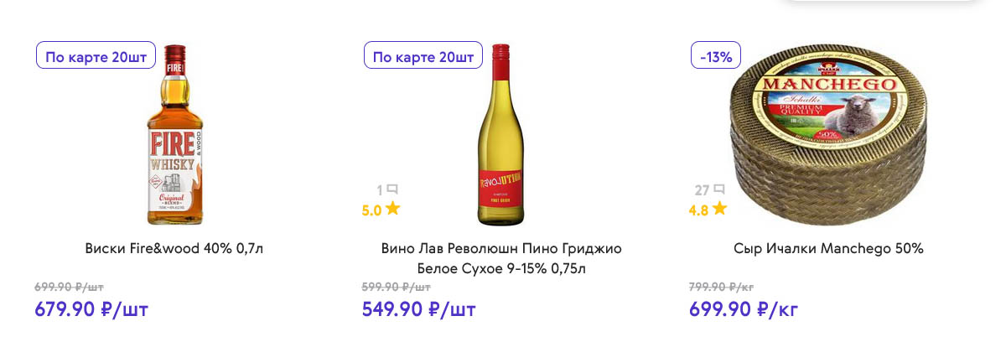Open the "Сыр Ичалки Manchego 50%" product link
Viewport: 1006px width, 342px height.
coord(828,249)
